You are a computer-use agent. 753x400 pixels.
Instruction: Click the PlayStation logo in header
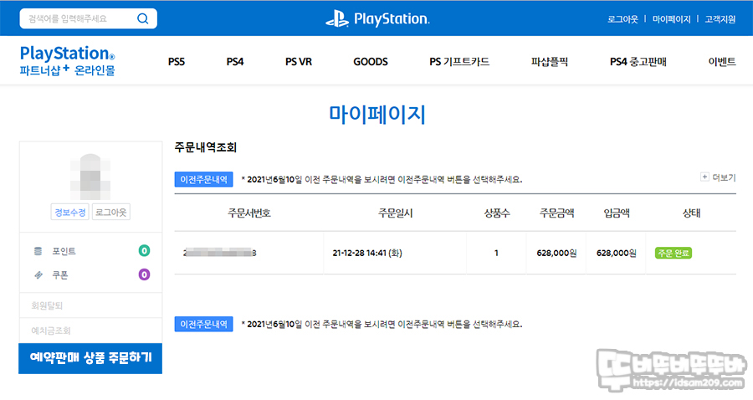coord(377,18)
